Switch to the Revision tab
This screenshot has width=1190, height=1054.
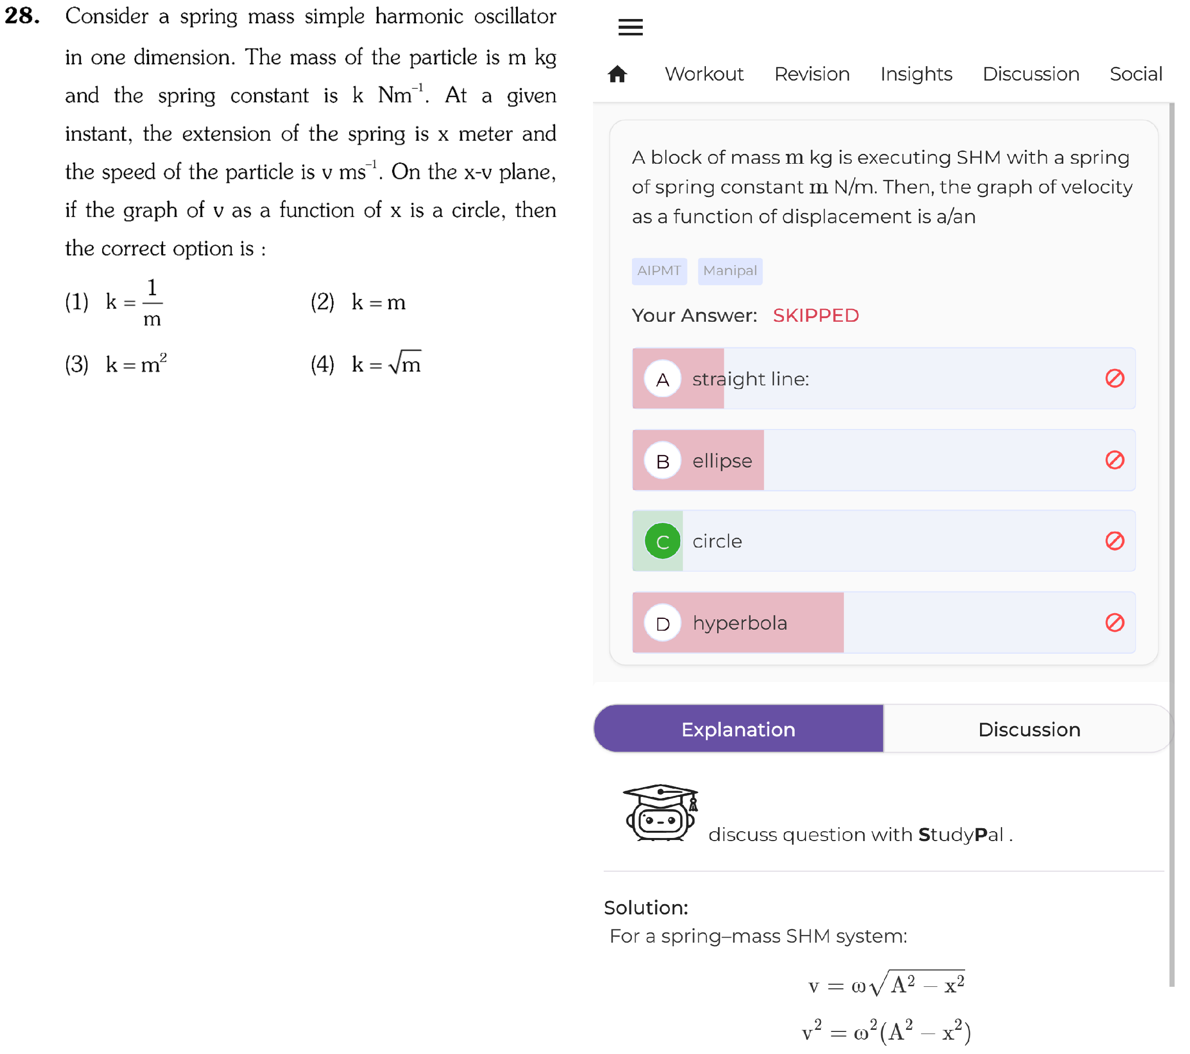coord(812,74)
